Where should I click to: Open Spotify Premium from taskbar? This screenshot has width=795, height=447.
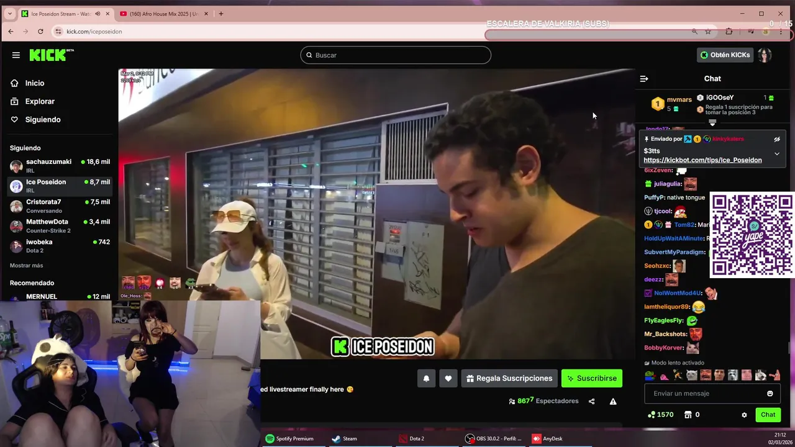289,438
